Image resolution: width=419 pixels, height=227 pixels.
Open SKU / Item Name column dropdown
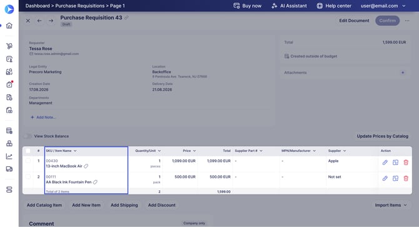pyautogui.click(x=75, y=151)
